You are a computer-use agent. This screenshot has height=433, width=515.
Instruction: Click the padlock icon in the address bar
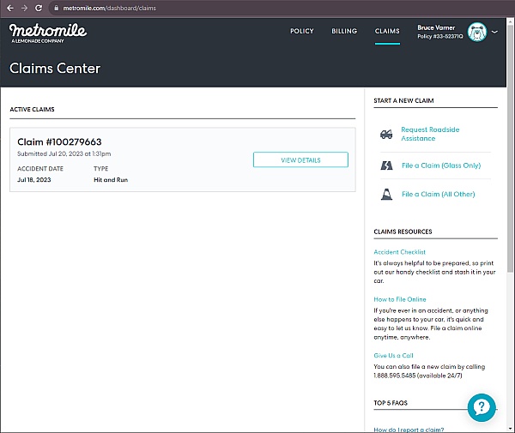(56, 8)
